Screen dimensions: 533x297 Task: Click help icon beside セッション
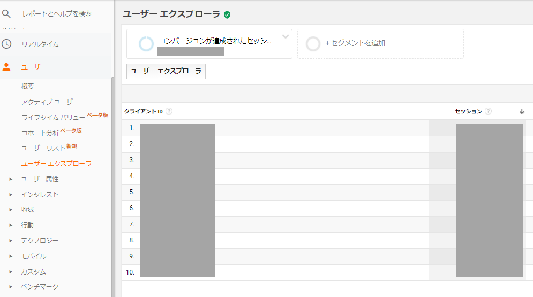tap(488, 111)
